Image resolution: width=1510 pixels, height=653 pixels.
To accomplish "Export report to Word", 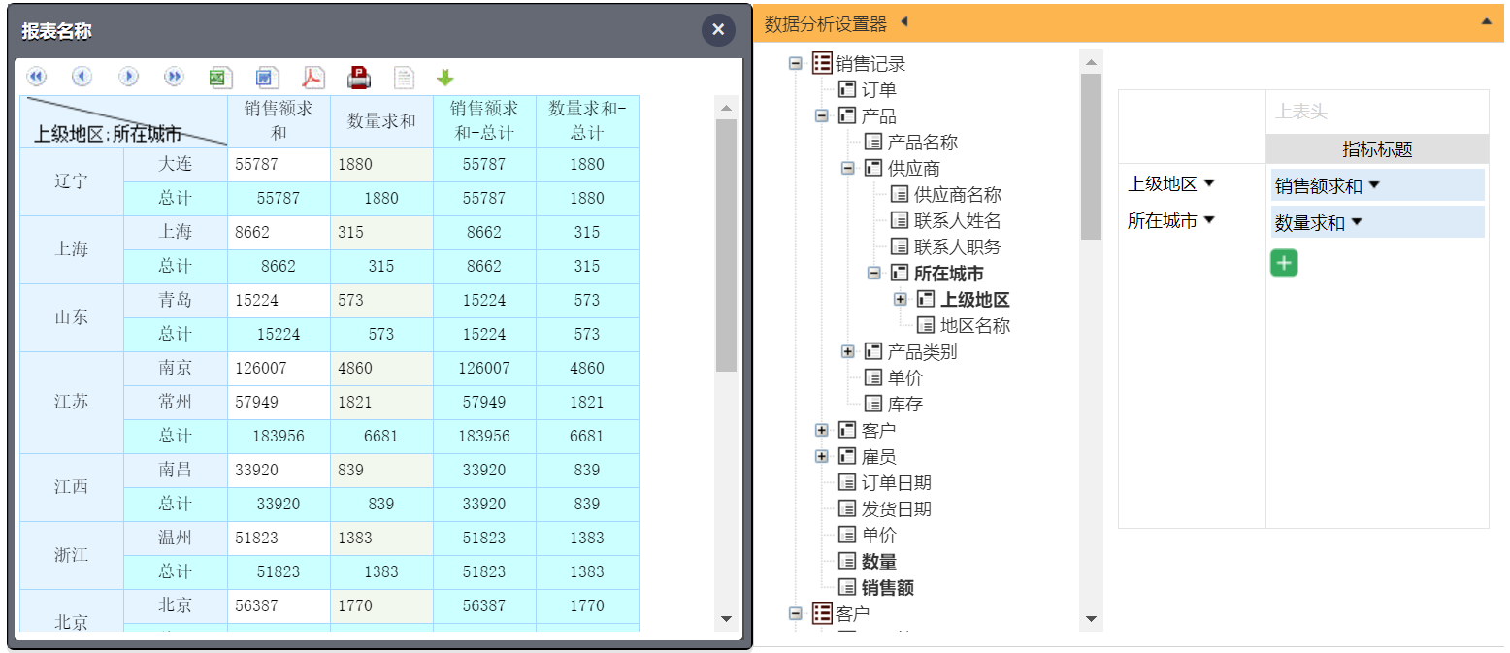I will (267, 78).
